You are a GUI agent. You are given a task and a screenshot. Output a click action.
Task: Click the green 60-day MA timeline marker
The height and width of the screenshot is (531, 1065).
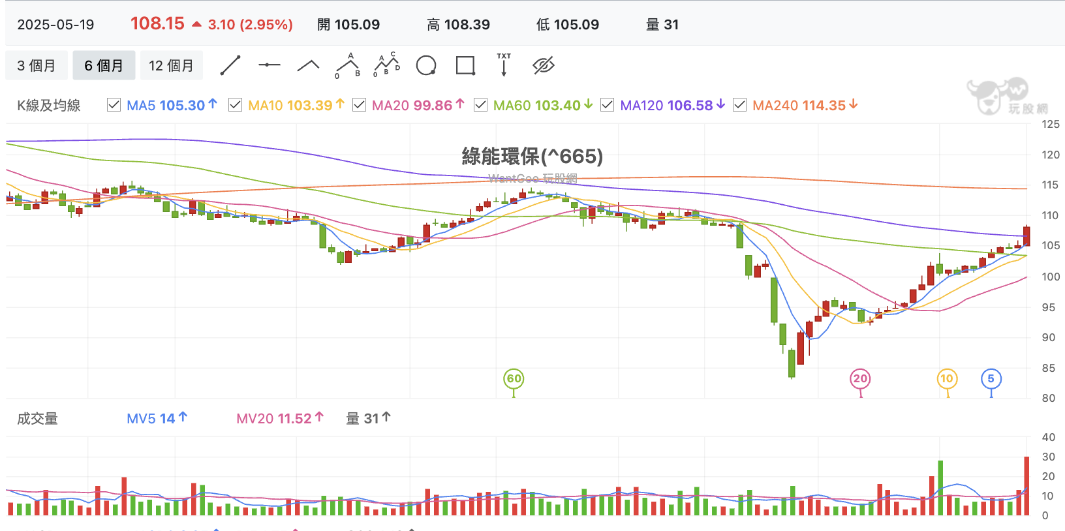tap(514, 378)
